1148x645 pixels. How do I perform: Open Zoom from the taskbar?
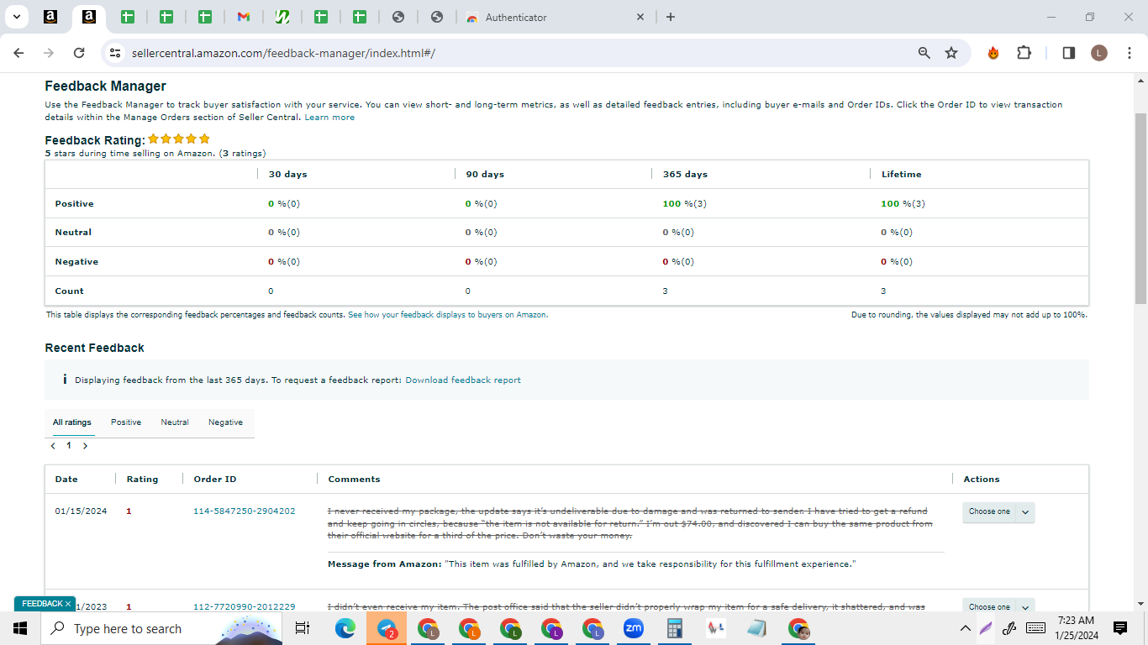(x=633, y=628)
